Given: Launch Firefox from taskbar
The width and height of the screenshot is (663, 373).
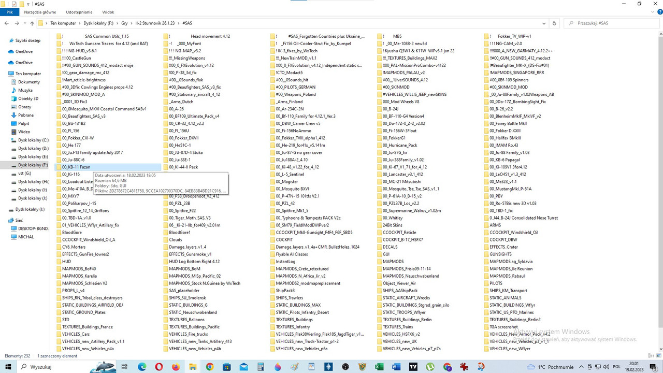Looking at the screenshot, I should [x=176, y=366].
